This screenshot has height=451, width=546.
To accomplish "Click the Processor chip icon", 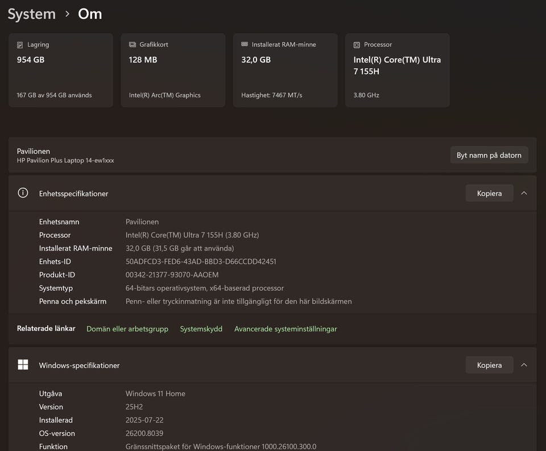I will [357, 44].
